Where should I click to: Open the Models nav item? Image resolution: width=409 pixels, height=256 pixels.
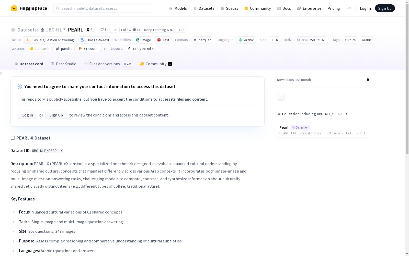tap(178, 8)
